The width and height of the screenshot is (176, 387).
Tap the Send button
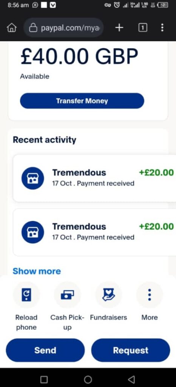tap(45, 350)
